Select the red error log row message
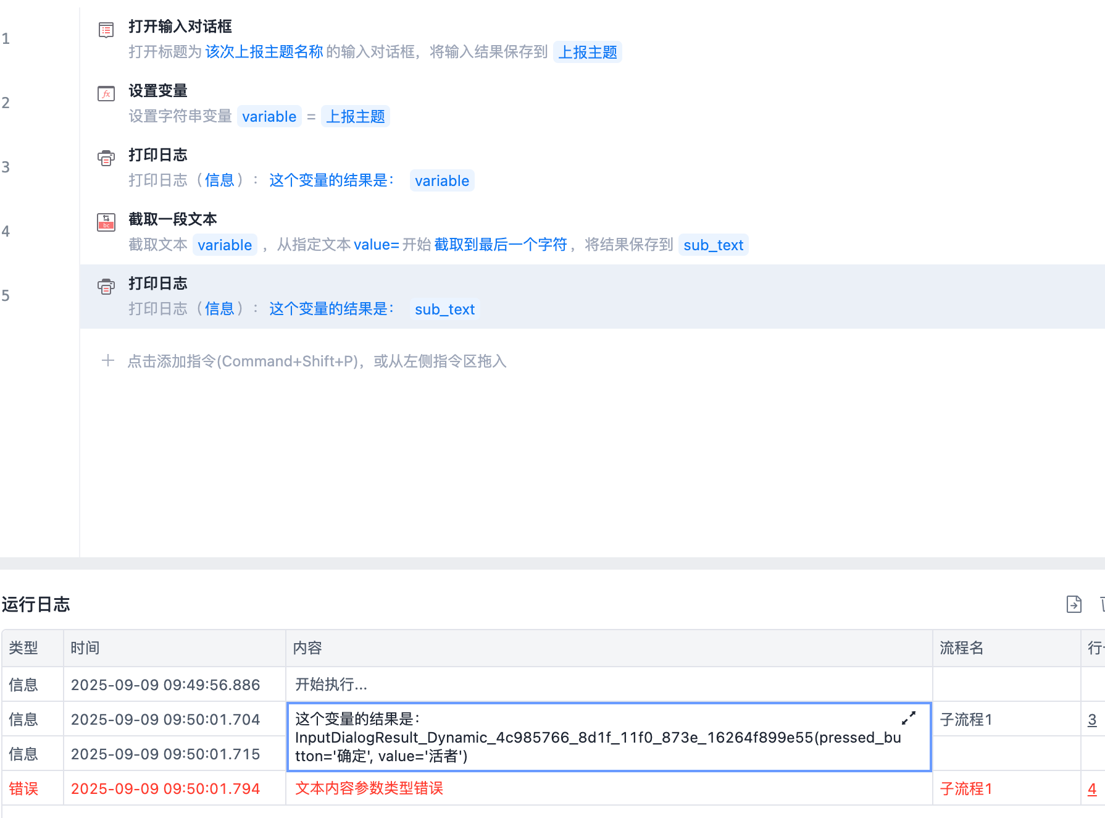 (369, 788)
